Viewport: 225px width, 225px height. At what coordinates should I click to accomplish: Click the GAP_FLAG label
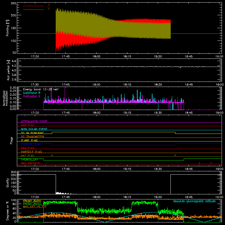pyautogui.click(x=28, y=125)
